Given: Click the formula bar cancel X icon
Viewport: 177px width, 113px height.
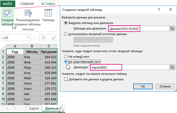Looking at the screenshot, I should coord(44,38).
